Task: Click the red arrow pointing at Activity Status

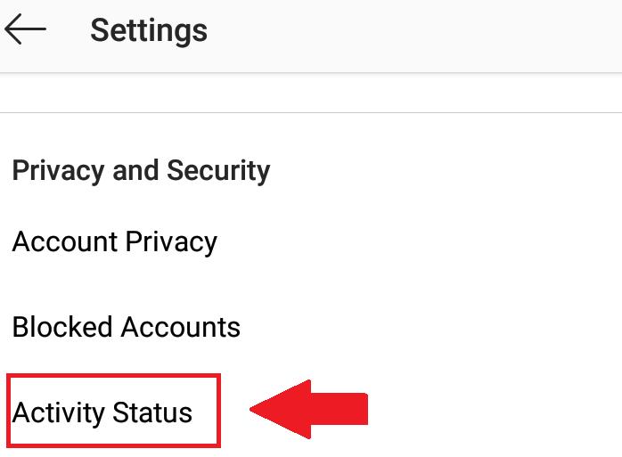Action: coord(307,410)
